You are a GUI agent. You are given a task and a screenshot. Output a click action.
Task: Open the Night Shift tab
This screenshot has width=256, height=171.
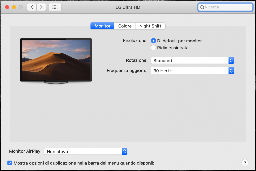tap(150, 26)
